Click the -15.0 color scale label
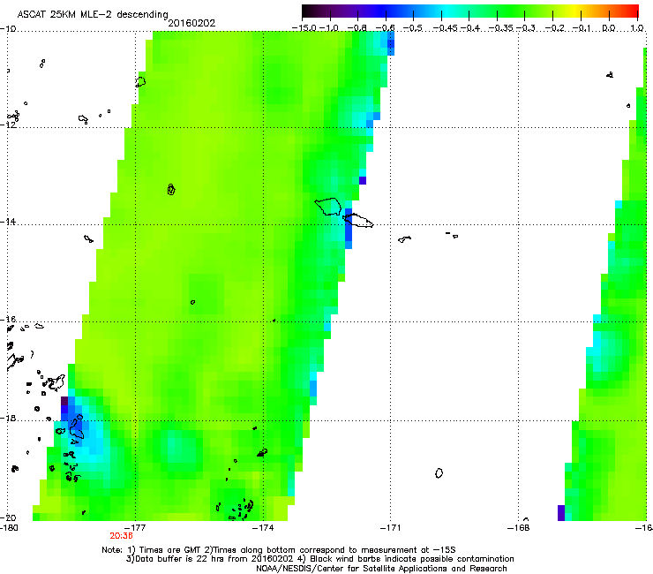 click(x=304, y=28)
